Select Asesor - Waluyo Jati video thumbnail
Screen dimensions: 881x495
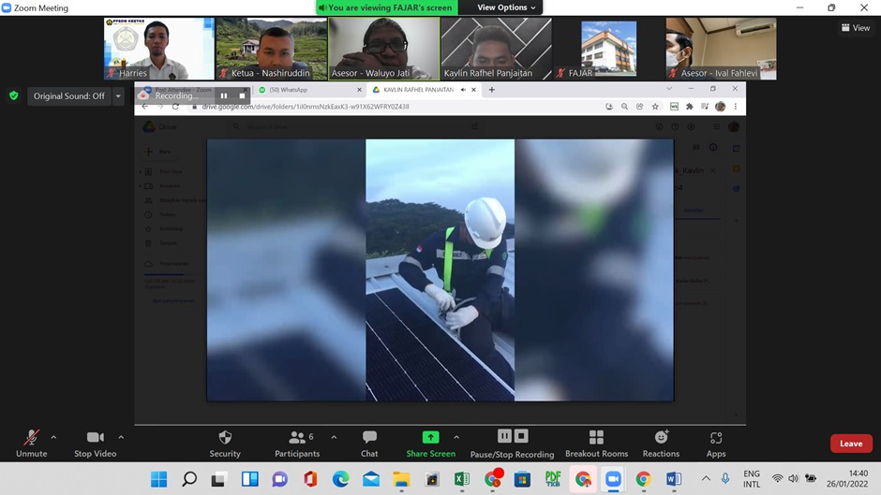pyautogui.click(x=383, y=49)
